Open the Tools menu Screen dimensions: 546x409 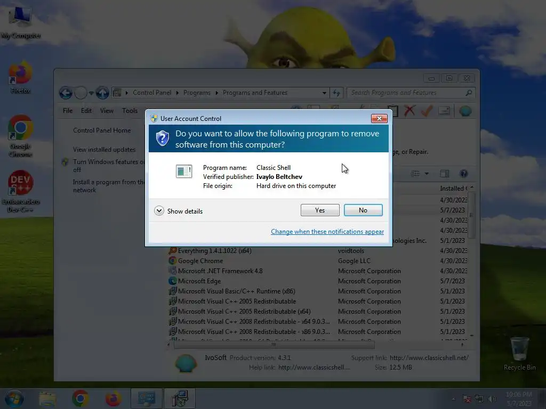(x=130, y=111)
